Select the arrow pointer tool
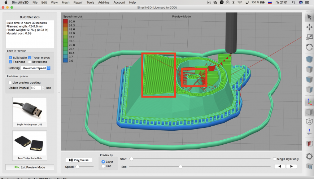The image size is (314, 179). tap(309, 17)
